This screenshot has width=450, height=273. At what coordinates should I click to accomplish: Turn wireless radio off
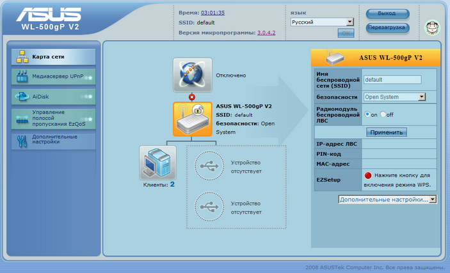coord(383,114)
